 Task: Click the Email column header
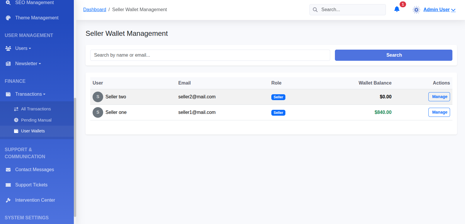[x=185, y=83]
